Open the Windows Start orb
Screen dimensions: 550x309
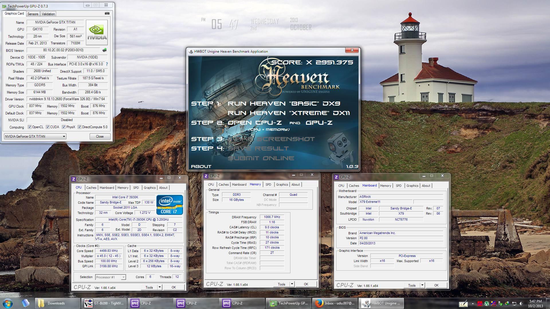[x=8, y=303]
